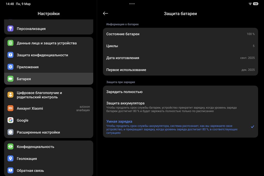Screen dimensions: 264x176
Task: Tap the Настройки header title
Action: (49, 14)
